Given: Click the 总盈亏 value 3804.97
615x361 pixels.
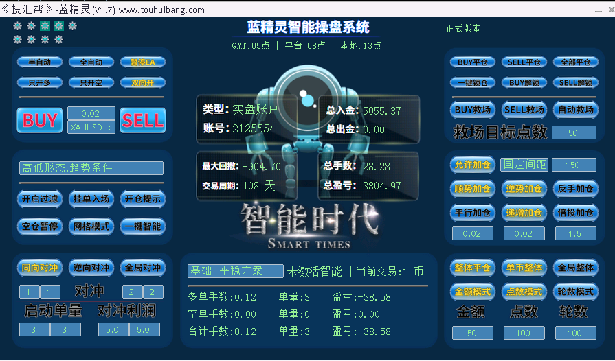Looking at the screenshot, I should 381,185.
